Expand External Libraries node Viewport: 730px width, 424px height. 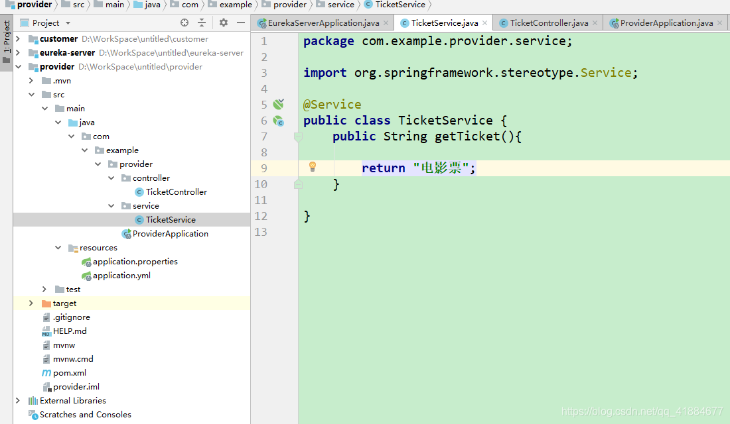pos(18,401)
